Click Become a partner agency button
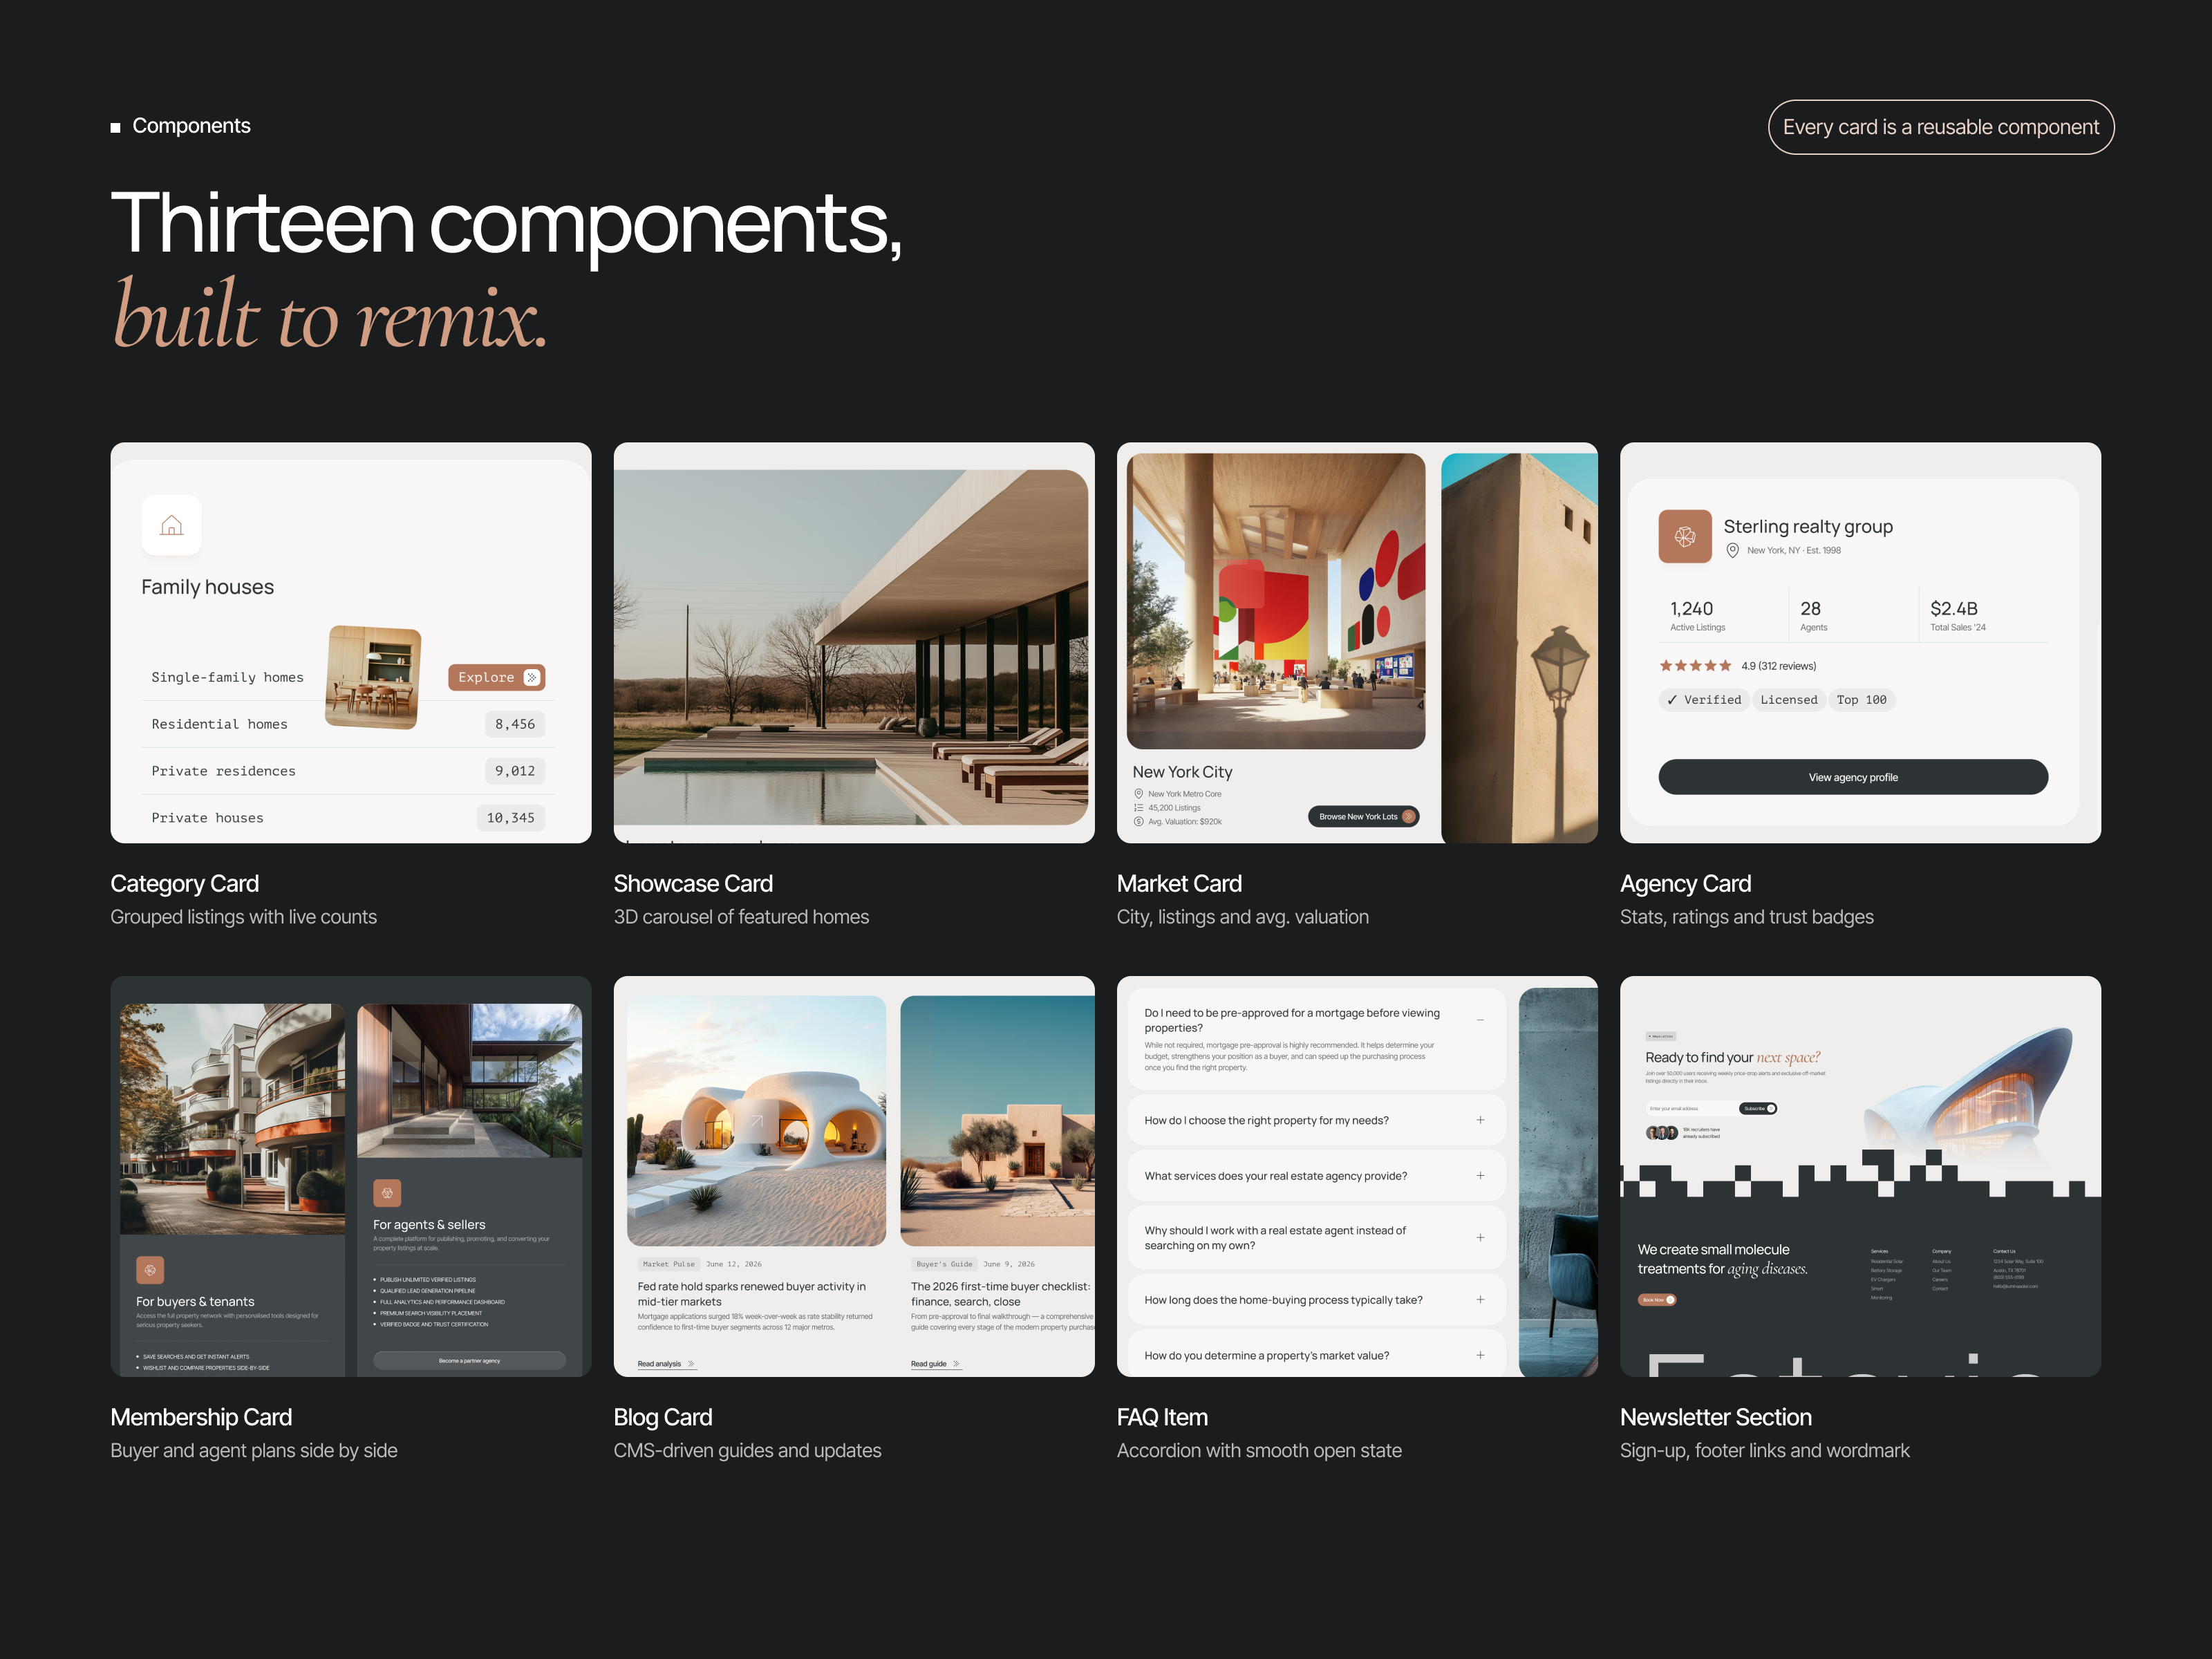 (469, 1361)
